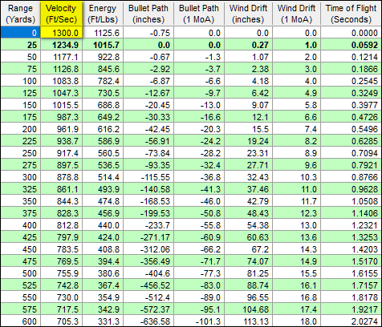The image size is (382, 327).
Task: Select bullet path value -42.45
Action: coord(148,129)
